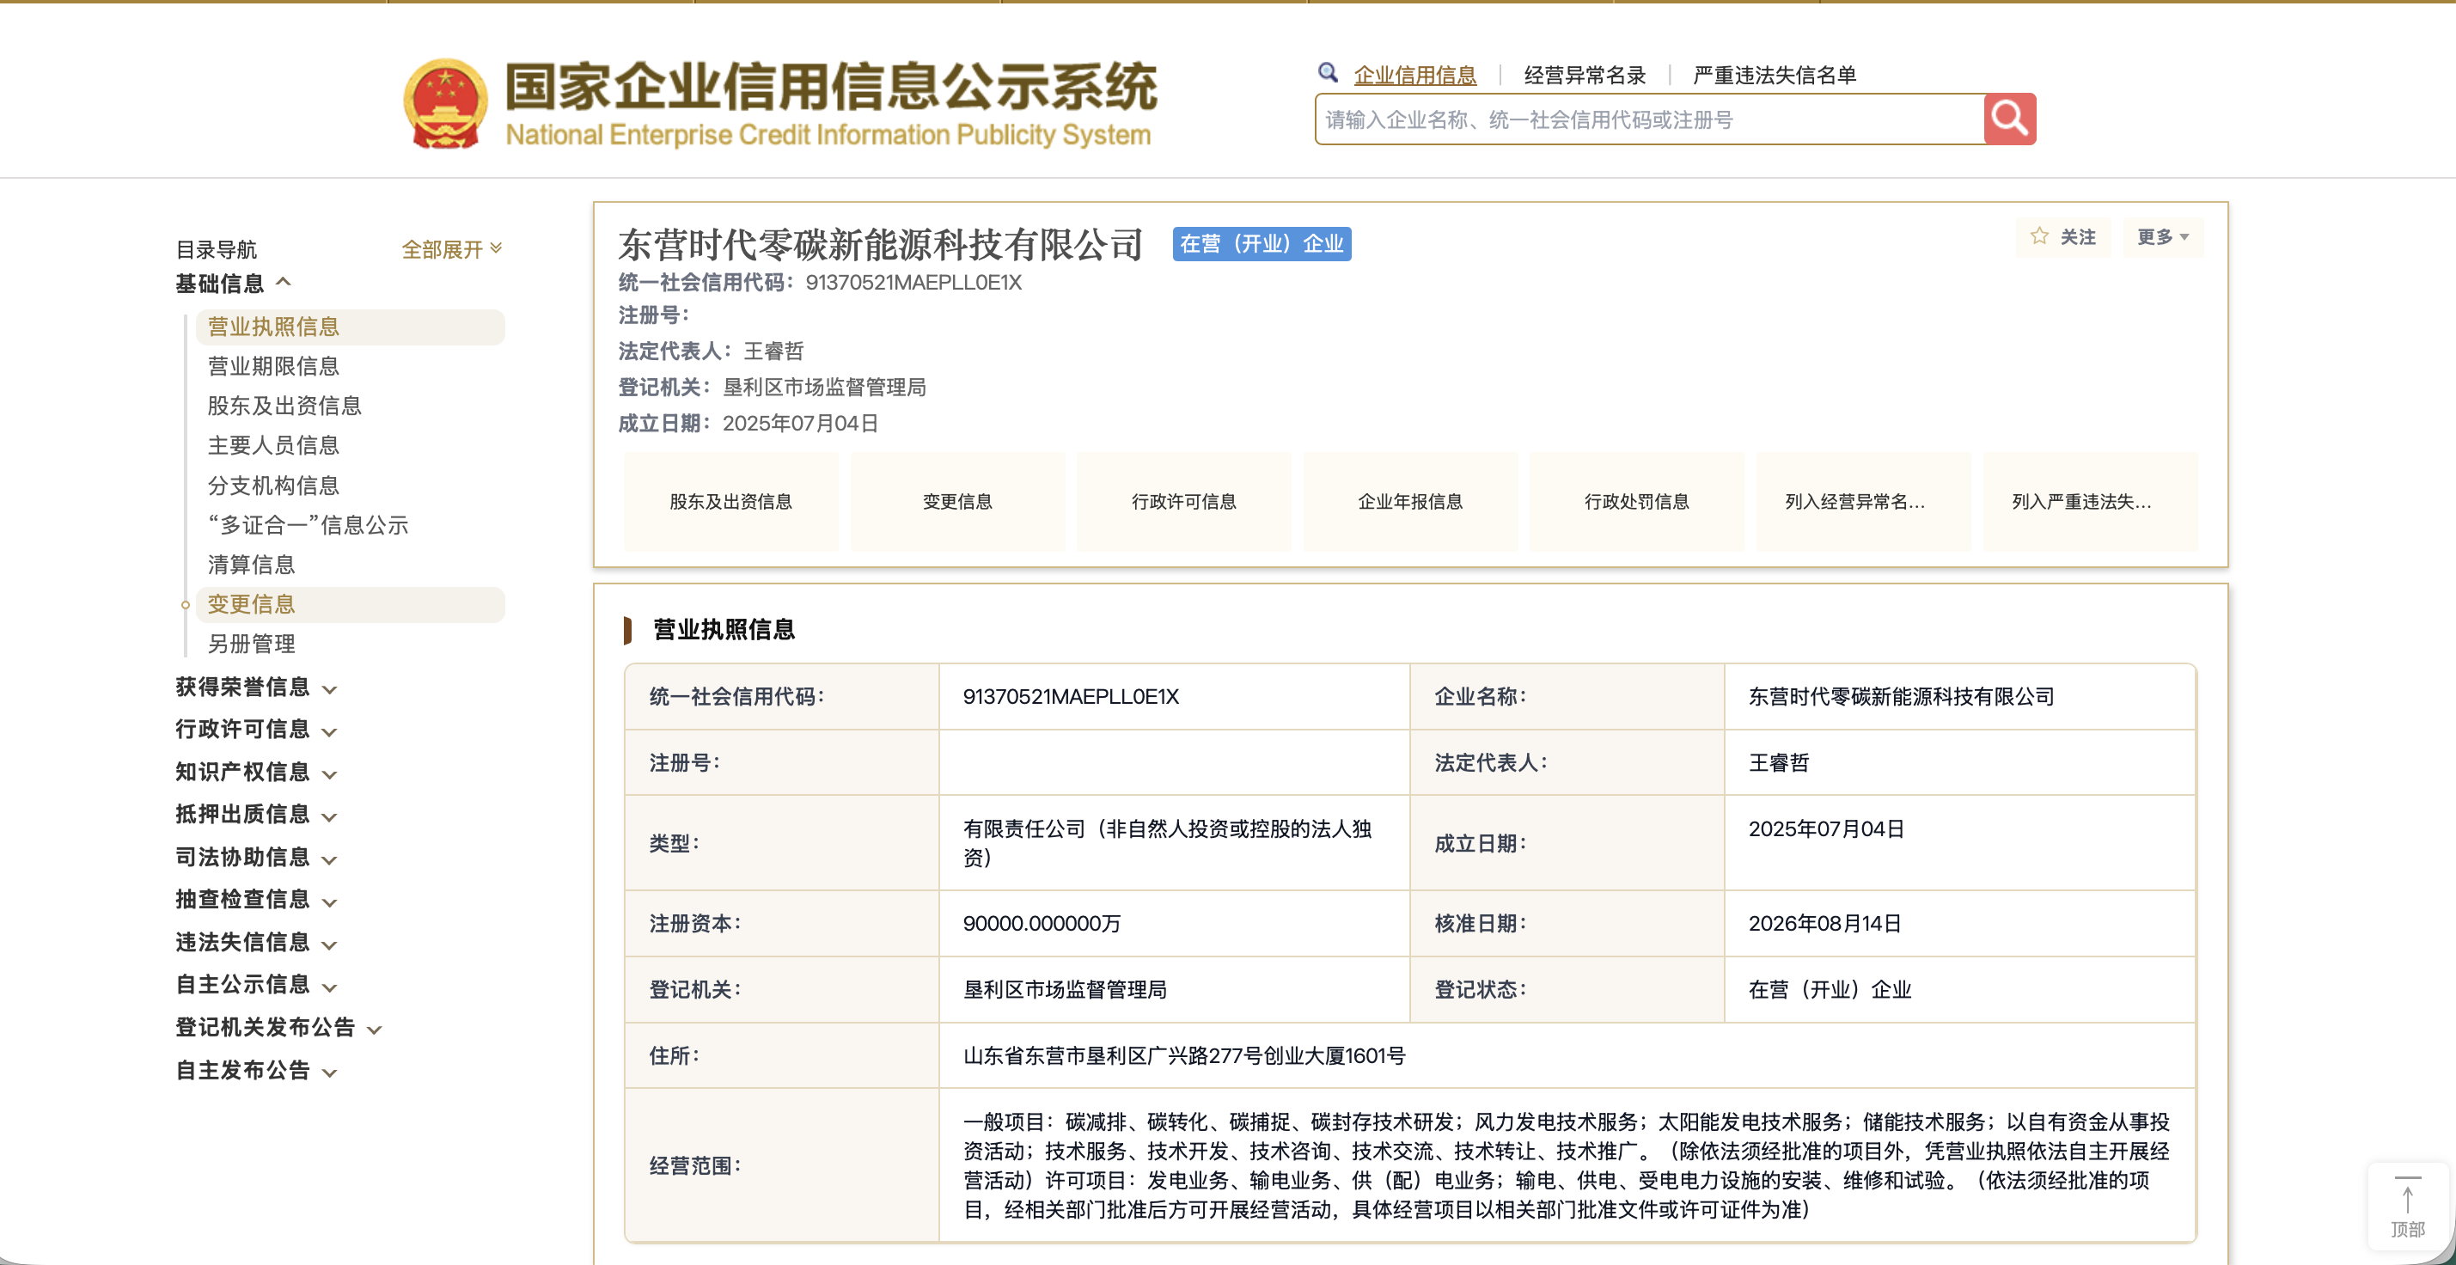Click the blue magnifier icon beside 企业信用信息
2456x1265 pixels.
[1327, 72]
